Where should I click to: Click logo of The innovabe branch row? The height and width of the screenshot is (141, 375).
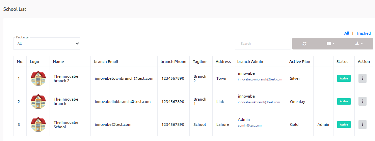click(38, 102)
